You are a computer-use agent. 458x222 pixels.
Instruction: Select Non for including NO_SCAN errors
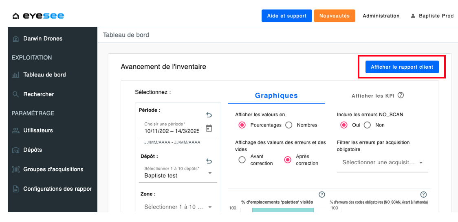(x=367, y=125)
